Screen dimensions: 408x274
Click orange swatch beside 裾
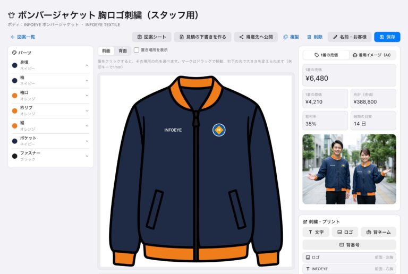[15, 126]
